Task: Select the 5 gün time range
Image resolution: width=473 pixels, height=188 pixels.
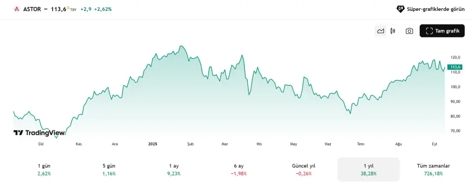Action: (x=109, y=169)
